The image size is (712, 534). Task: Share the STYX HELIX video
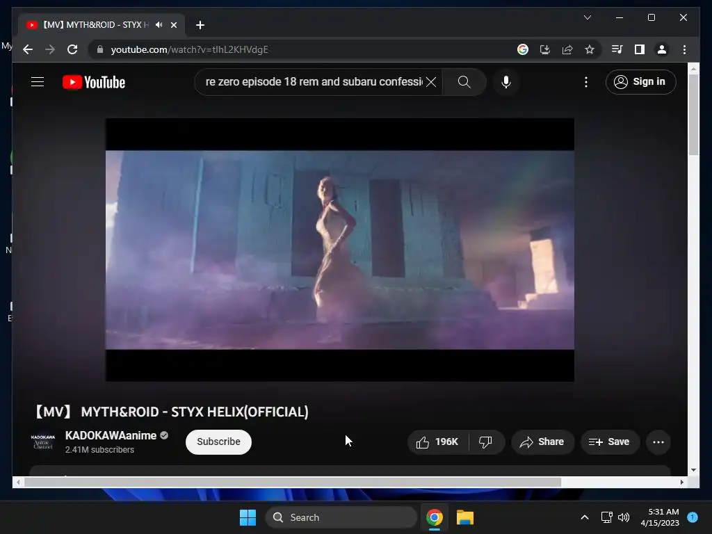tap(542, 442)
